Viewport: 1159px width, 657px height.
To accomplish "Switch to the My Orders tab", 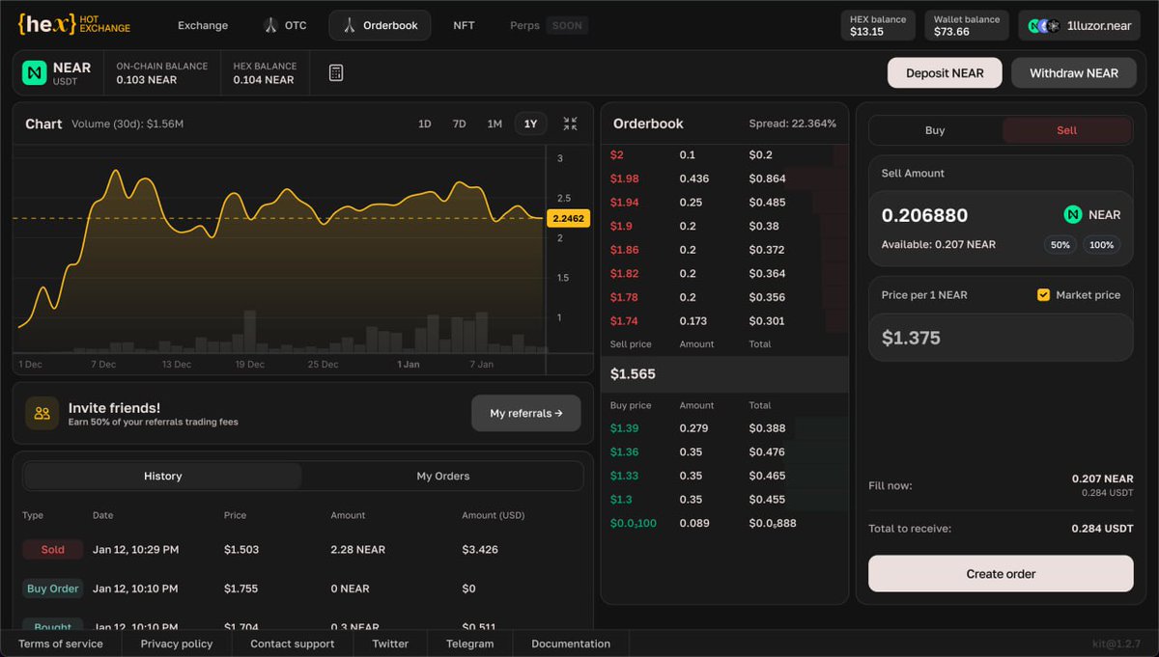I will [443, 476].
